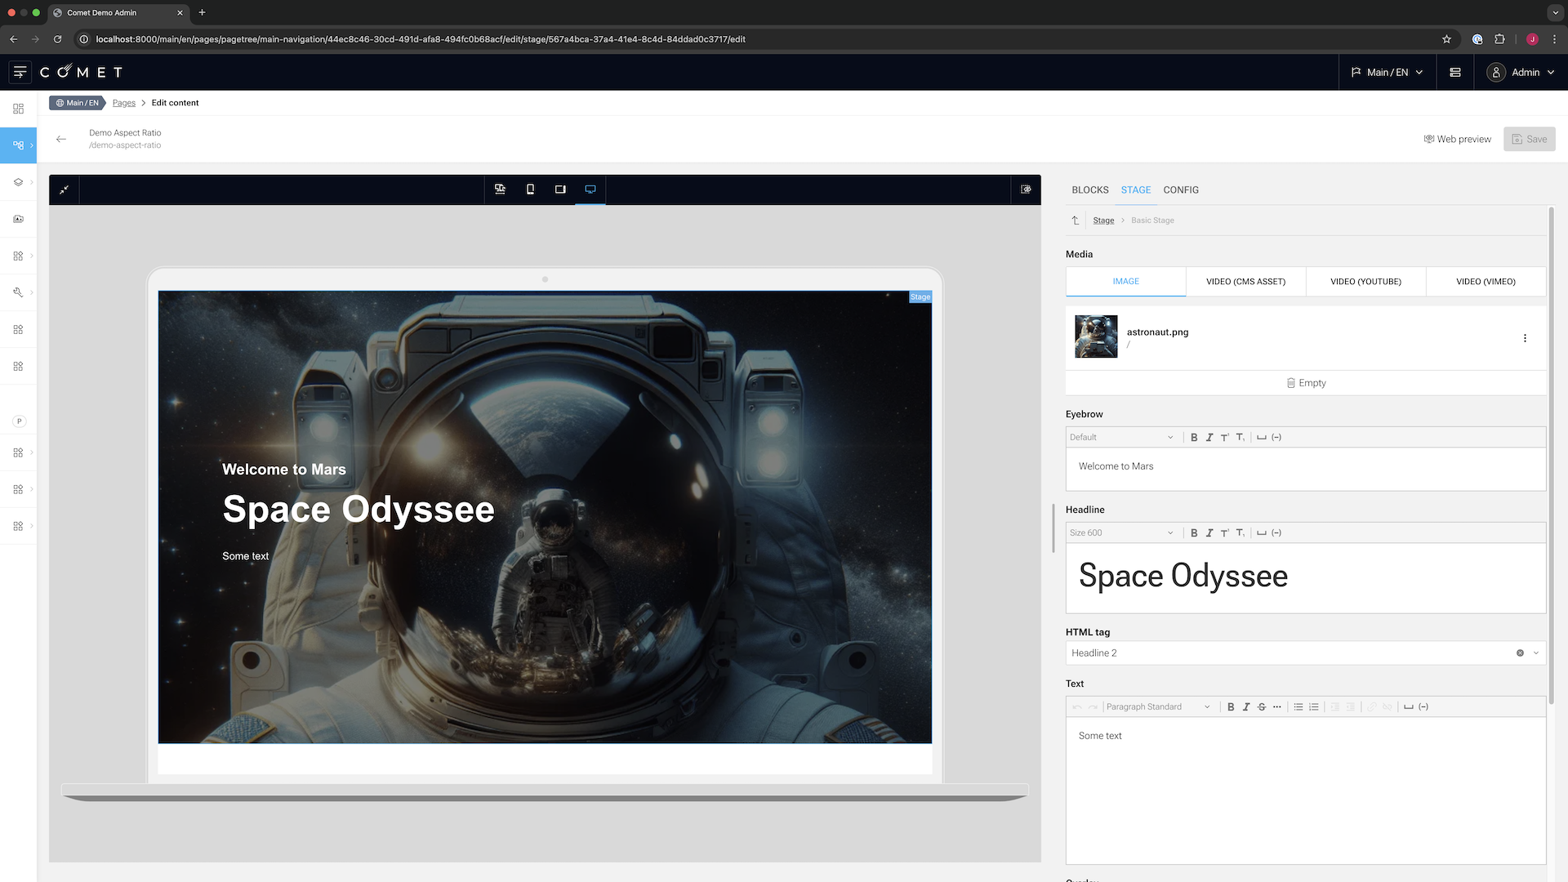Minimize preview with collapse arrows icon

64,189
